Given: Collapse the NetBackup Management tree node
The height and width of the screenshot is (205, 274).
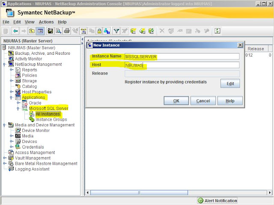Looking at the screenshot, I should tap(4, 65).
